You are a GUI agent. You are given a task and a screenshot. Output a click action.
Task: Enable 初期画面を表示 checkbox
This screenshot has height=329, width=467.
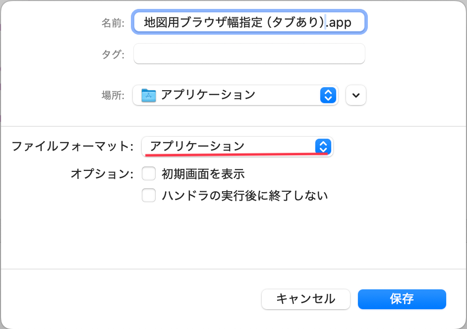coord(149,174)
